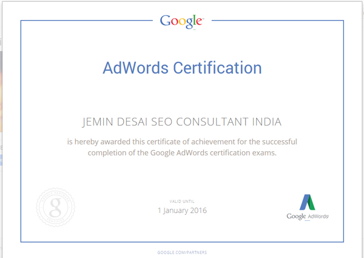364x258 pixels.
Task: Click the Google AdWords logo icon
Action: click(x=307, y=202)
